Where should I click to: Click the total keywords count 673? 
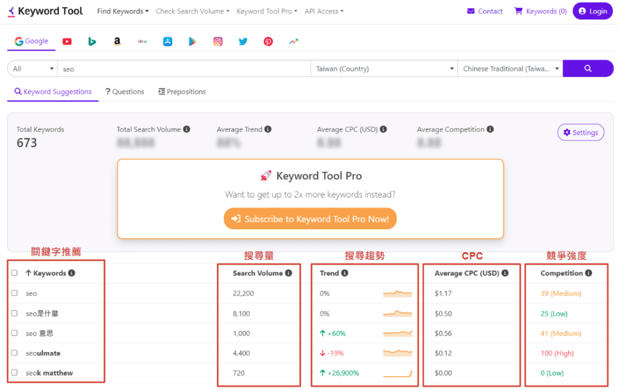27,143
